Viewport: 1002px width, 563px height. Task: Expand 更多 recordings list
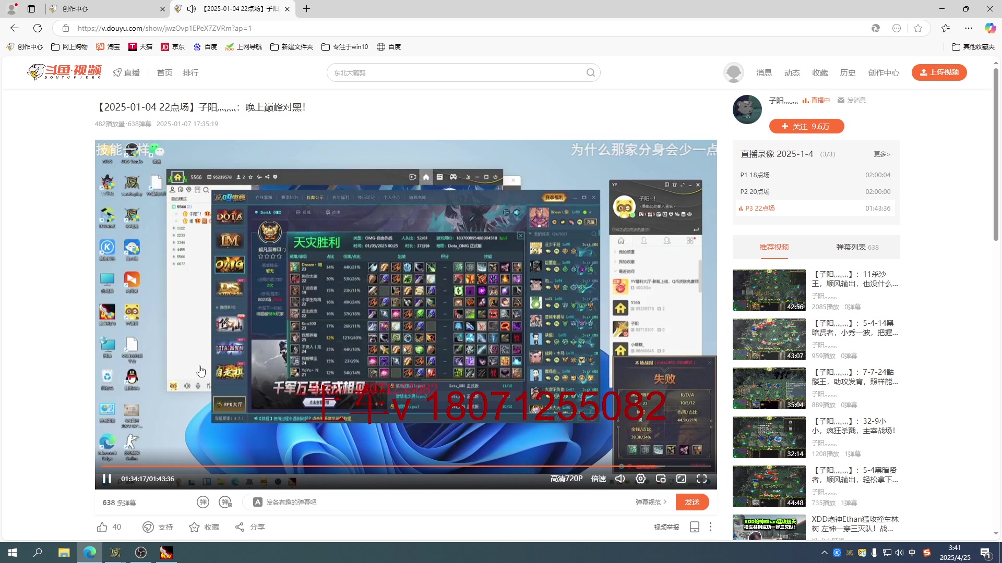(882, 154)
